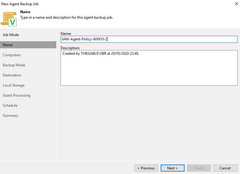Click the disabled Finish button
The image size is (240, 174).
(199, 168)
